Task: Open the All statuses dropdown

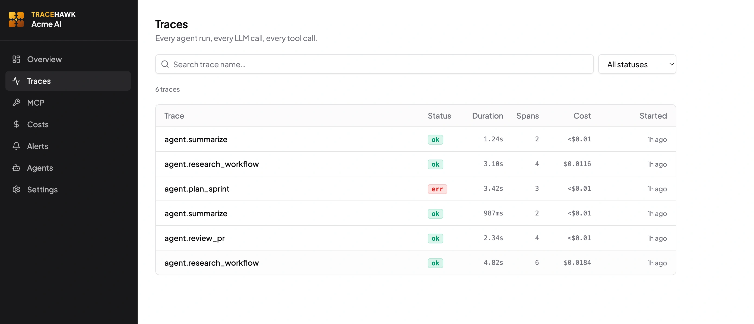Action: pos(637,64)
